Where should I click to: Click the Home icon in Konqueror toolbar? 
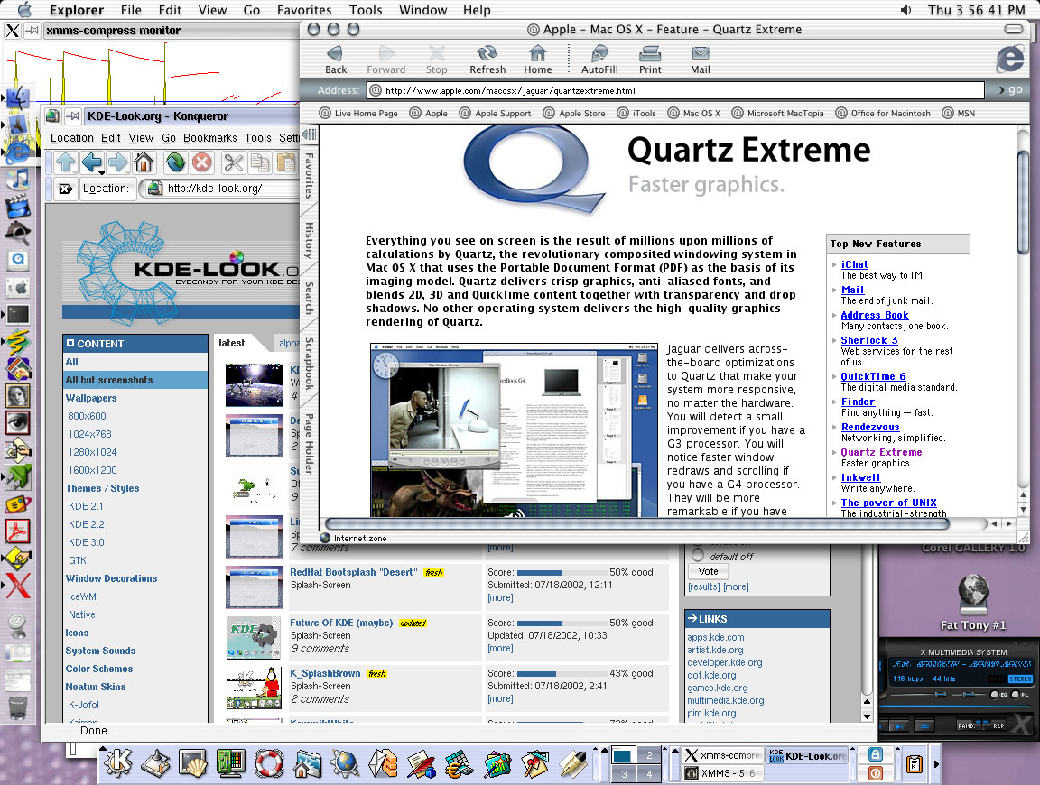point(144,162)
